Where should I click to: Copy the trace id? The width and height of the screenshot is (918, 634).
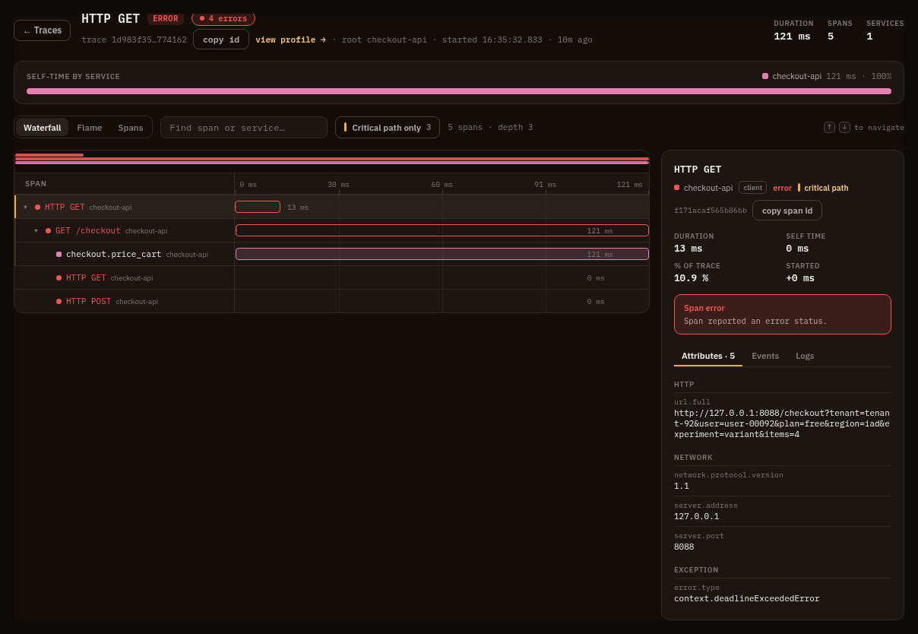221,40
